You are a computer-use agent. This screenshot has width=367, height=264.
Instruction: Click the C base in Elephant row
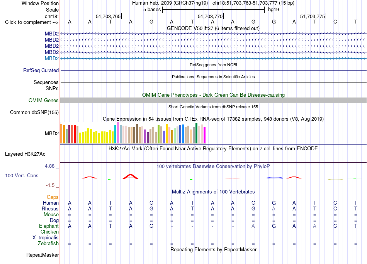[335, 226]
